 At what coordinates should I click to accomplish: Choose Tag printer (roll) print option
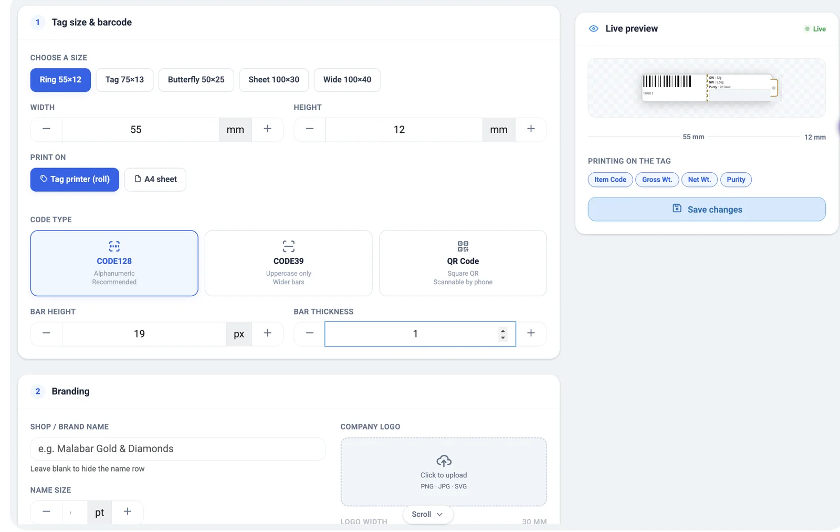click(x=75, y=180)
